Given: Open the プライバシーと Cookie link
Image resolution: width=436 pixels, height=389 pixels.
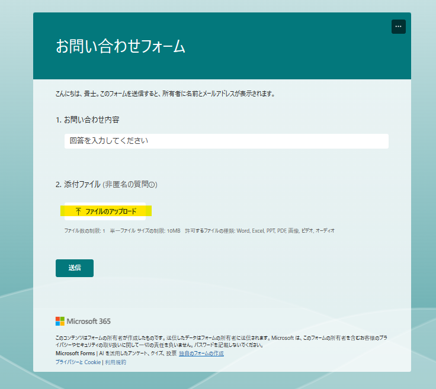Looking at the screenshot, I should 78,362.
